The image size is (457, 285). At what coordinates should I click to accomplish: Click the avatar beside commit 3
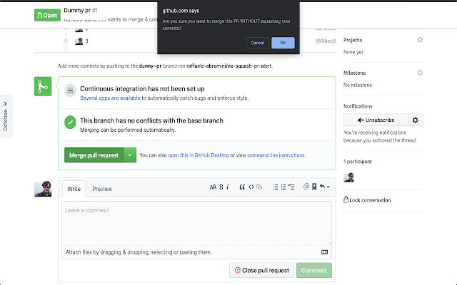coord(79,41)
